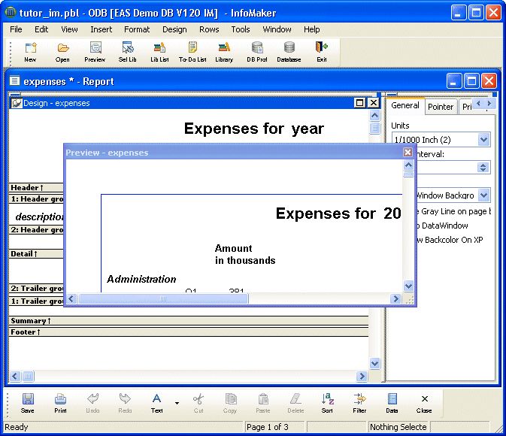The height and width of the screenshot is (436, 506).
Task: Click the New toolbar icon
Action: [x=30, y=52]
